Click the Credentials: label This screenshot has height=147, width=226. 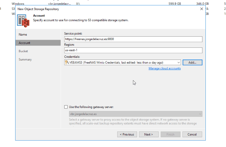coord(72,57)
